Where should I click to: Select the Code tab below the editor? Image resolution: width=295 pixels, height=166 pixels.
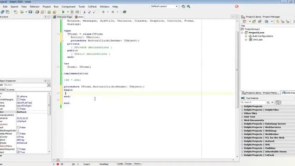120,164
